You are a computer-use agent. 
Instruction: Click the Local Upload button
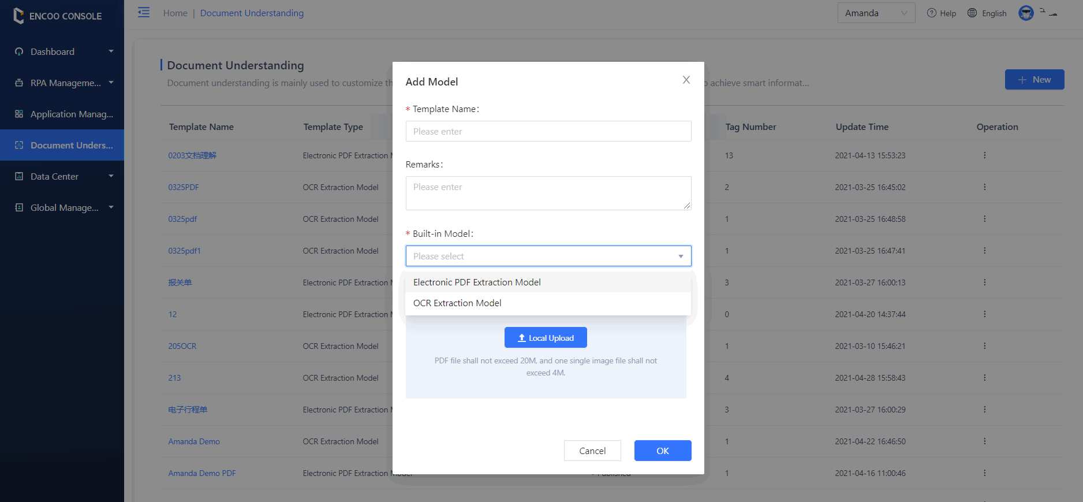546,337
